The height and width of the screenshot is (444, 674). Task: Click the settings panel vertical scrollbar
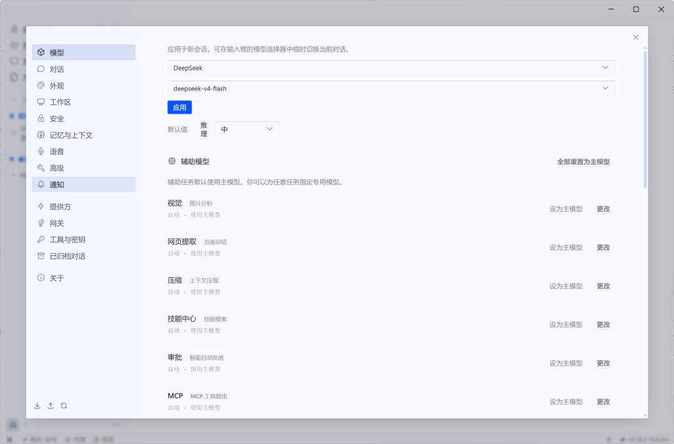coord(645,120)
